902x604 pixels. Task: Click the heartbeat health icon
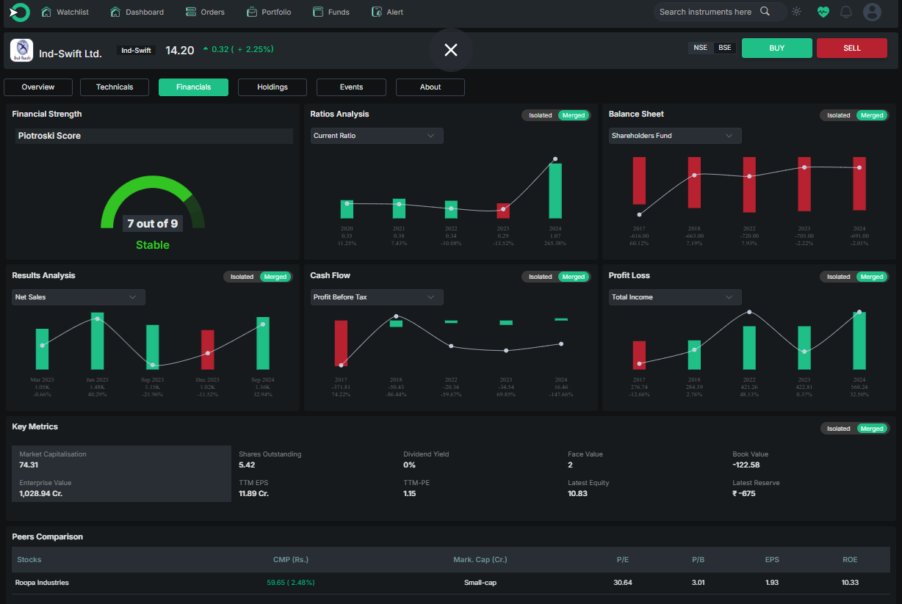[x=823, y=12]
